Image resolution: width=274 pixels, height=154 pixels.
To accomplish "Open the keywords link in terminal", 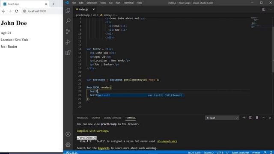I will coord(104,148).
